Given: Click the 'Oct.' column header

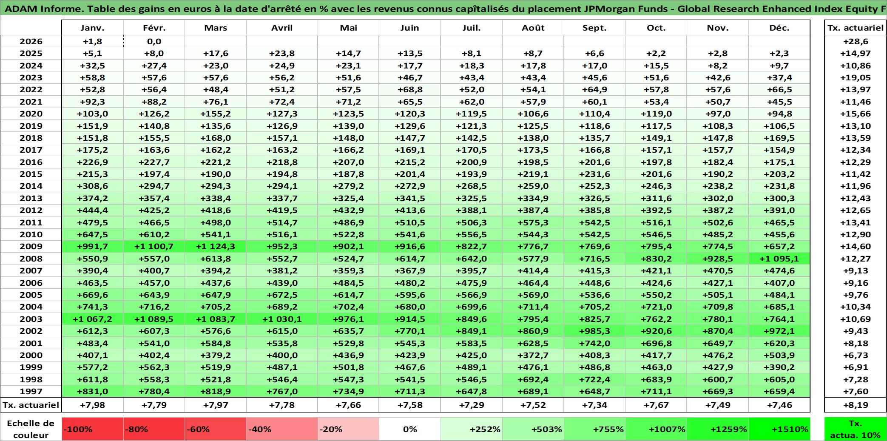Looking at the screenshot, I should pyautogui.click(x=657, y=28).
